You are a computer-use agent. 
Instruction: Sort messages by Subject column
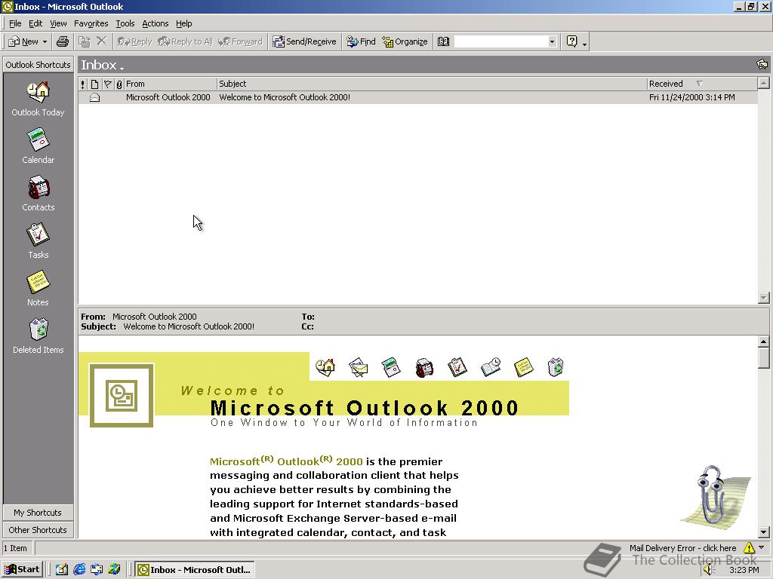[x=432, y=84]
